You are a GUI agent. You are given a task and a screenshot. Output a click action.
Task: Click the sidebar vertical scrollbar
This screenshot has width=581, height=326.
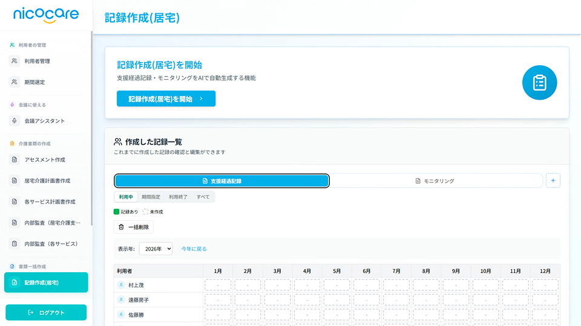tap(91, 129)
